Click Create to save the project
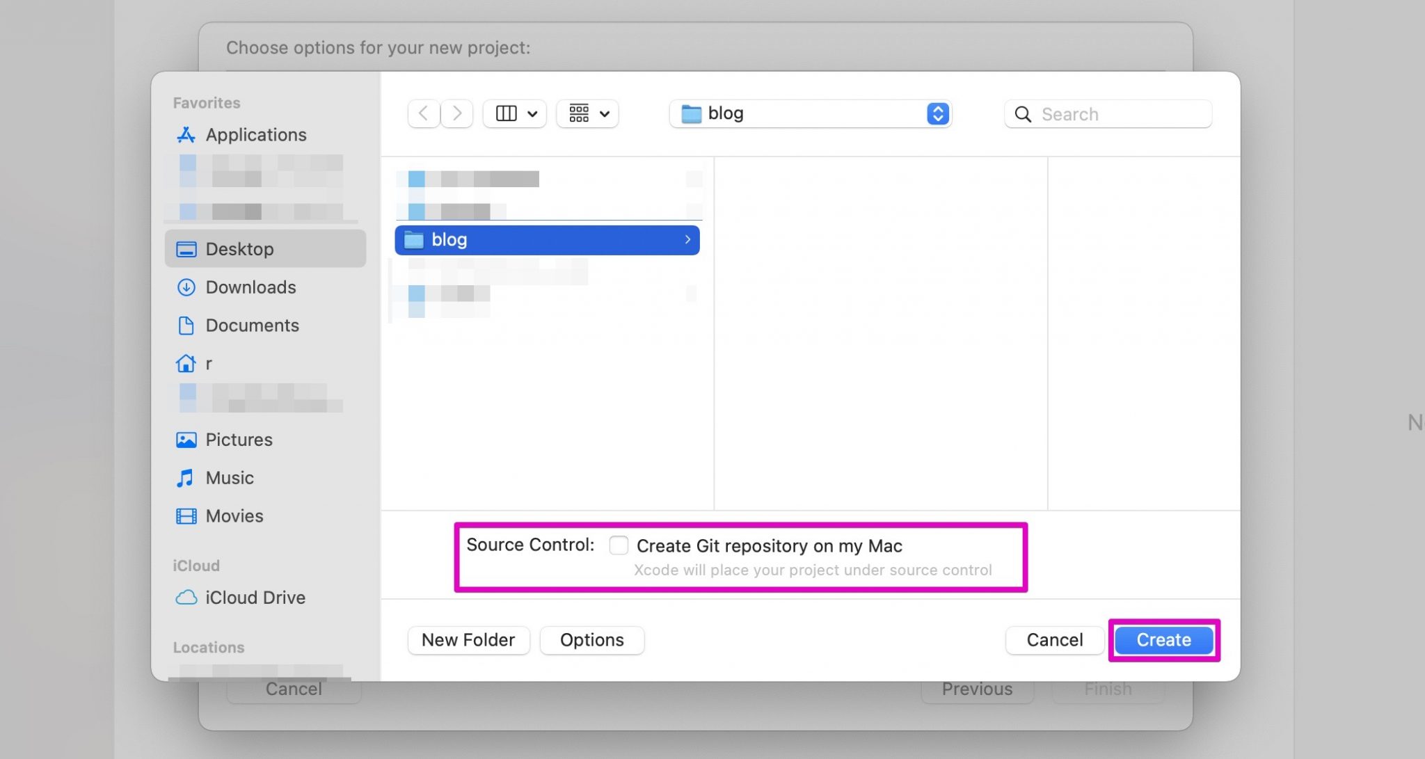This screenshot has width=1425, height=759. 1163,640
